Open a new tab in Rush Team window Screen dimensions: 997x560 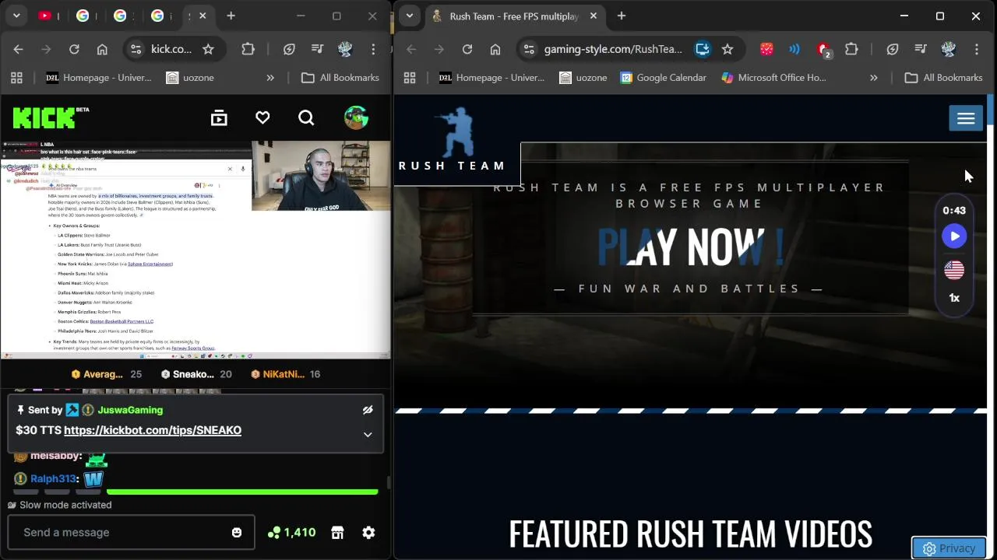[622, 16]
